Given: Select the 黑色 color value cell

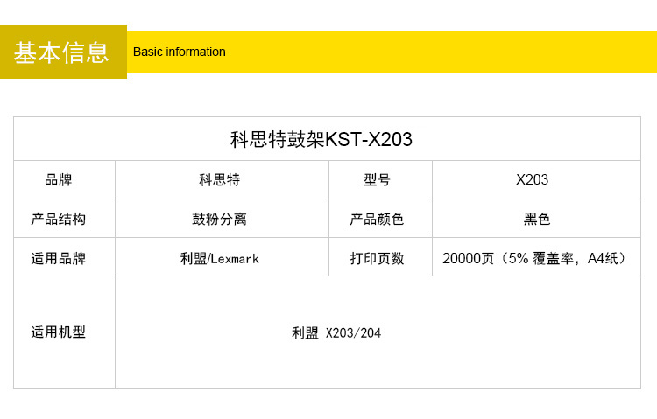Looking at the screenshot, I should [x=536, y=219].
